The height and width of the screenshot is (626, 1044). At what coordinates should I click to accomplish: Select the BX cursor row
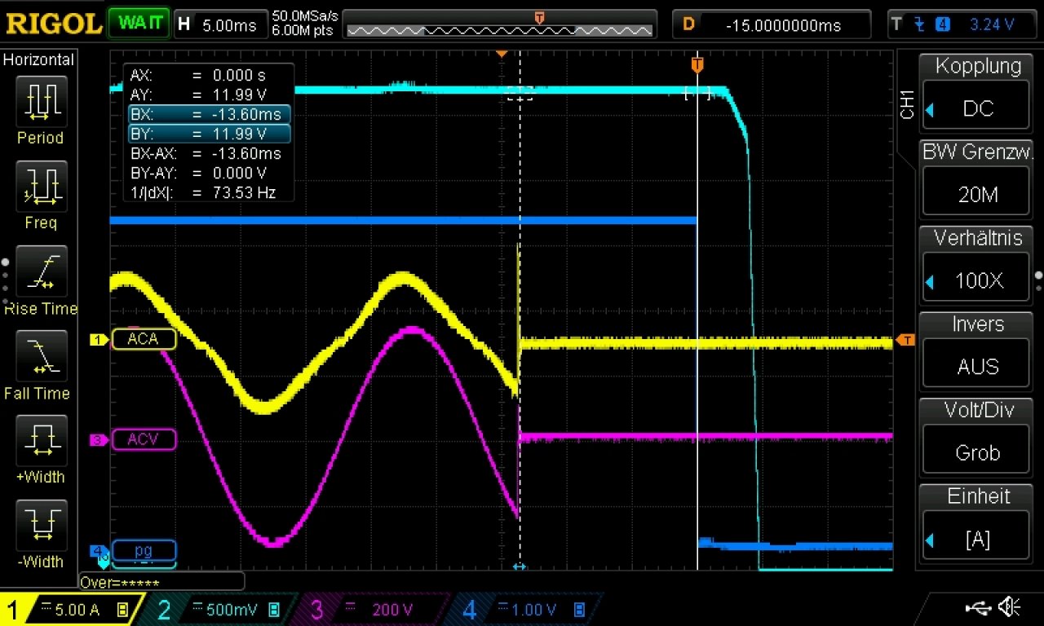(x=209, y=114)
